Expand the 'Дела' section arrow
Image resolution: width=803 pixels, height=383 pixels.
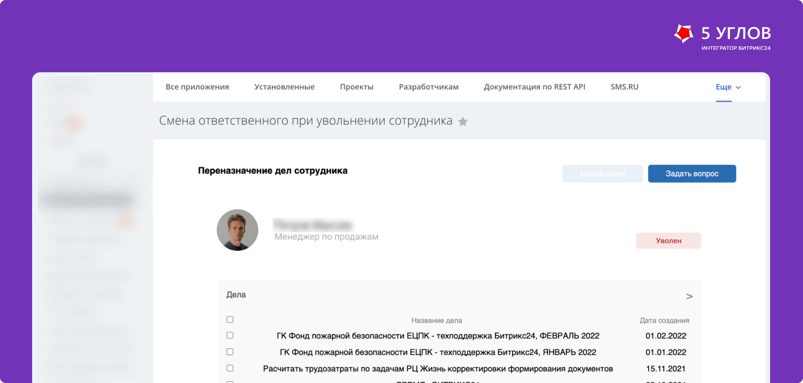tap(689, 296)
